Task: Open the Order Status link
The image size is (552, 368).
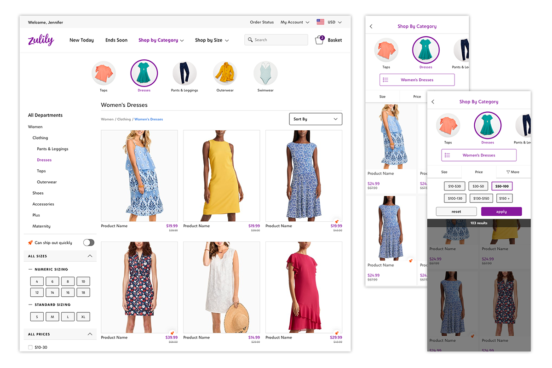Action: [x=262, y=22]
